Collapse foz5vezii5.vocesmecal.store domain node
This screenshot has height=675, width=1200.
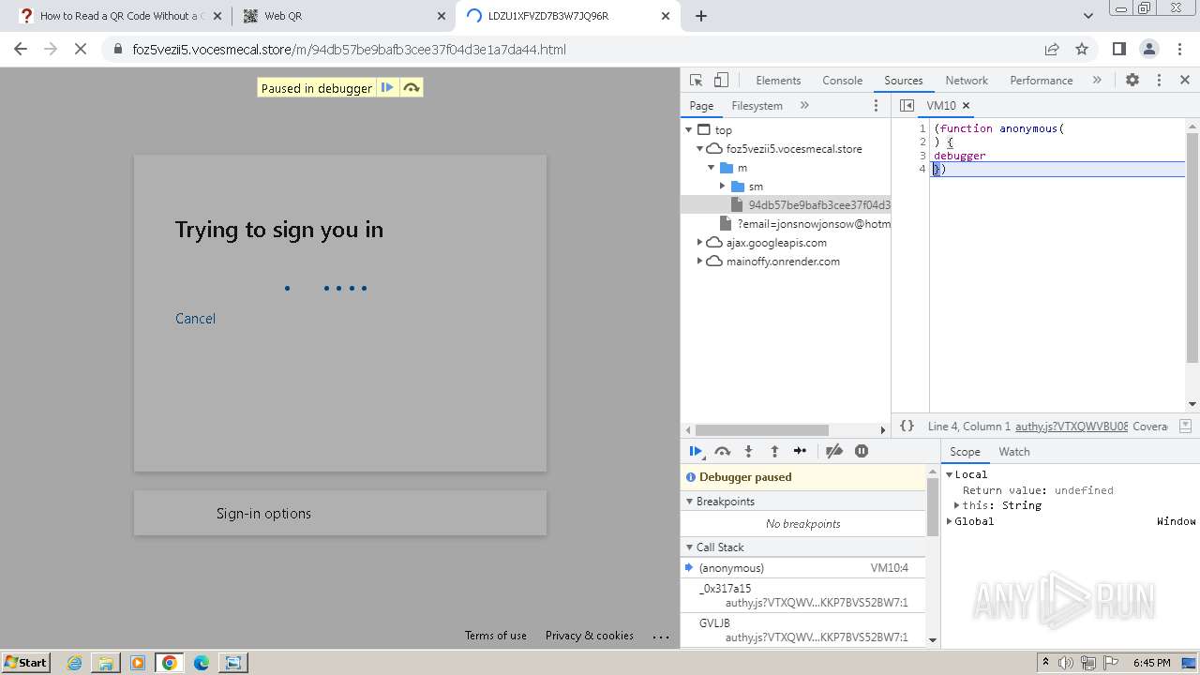(699, 149)
